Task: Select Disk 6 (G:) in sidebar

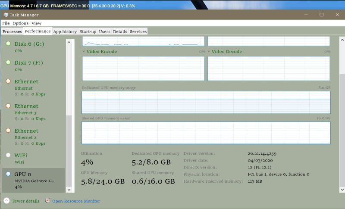Action: point(34,47)
